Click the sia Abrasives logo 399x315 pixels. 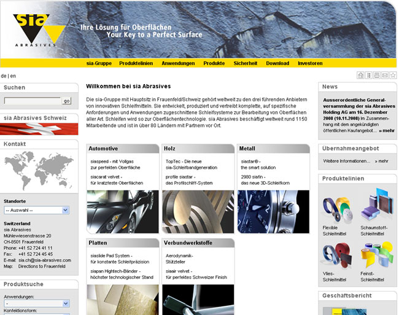click(39, 30)
